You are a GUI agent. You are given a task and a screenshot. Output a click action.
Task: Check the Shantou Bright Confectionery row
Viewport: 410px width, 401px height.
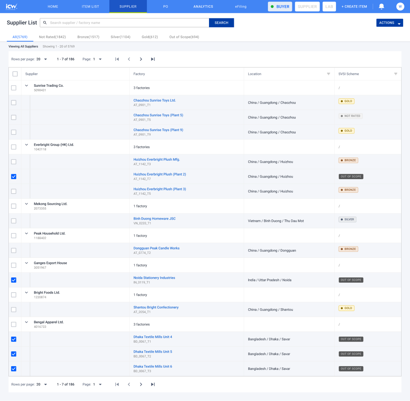[x=14, y=309]
